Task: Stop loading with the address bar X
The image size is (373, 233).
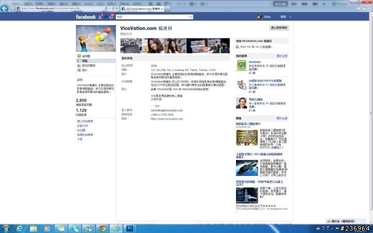Action: [117, 8]
